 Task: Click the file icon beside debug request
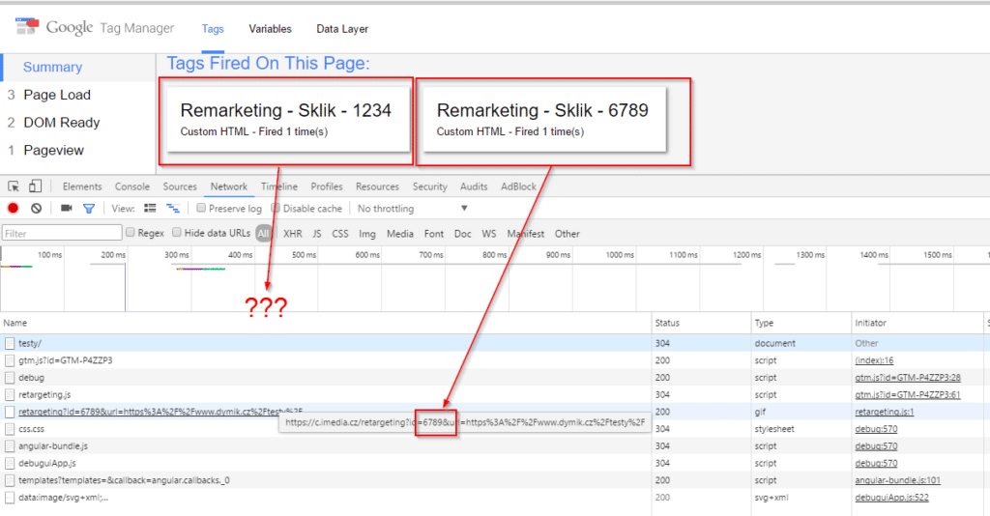click(10, 378)
